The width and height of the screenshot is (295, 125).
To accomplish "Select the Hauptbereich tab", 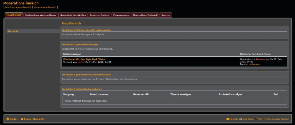I will (x=14, y=15).
